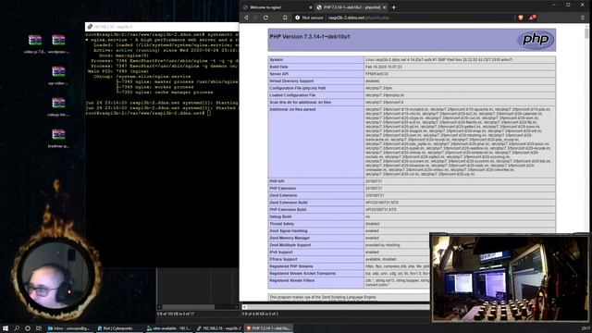
Task: Click the Thread Safety row label
Action: [x=281, y=224]
